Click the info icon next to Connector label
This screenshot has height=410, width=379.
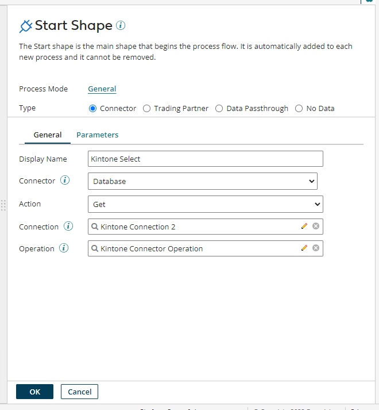click(x=65, y=181)
